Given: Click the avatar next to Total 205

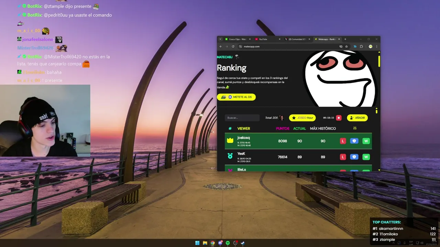Looking at the screenshot, I should (x=281, y=118).
